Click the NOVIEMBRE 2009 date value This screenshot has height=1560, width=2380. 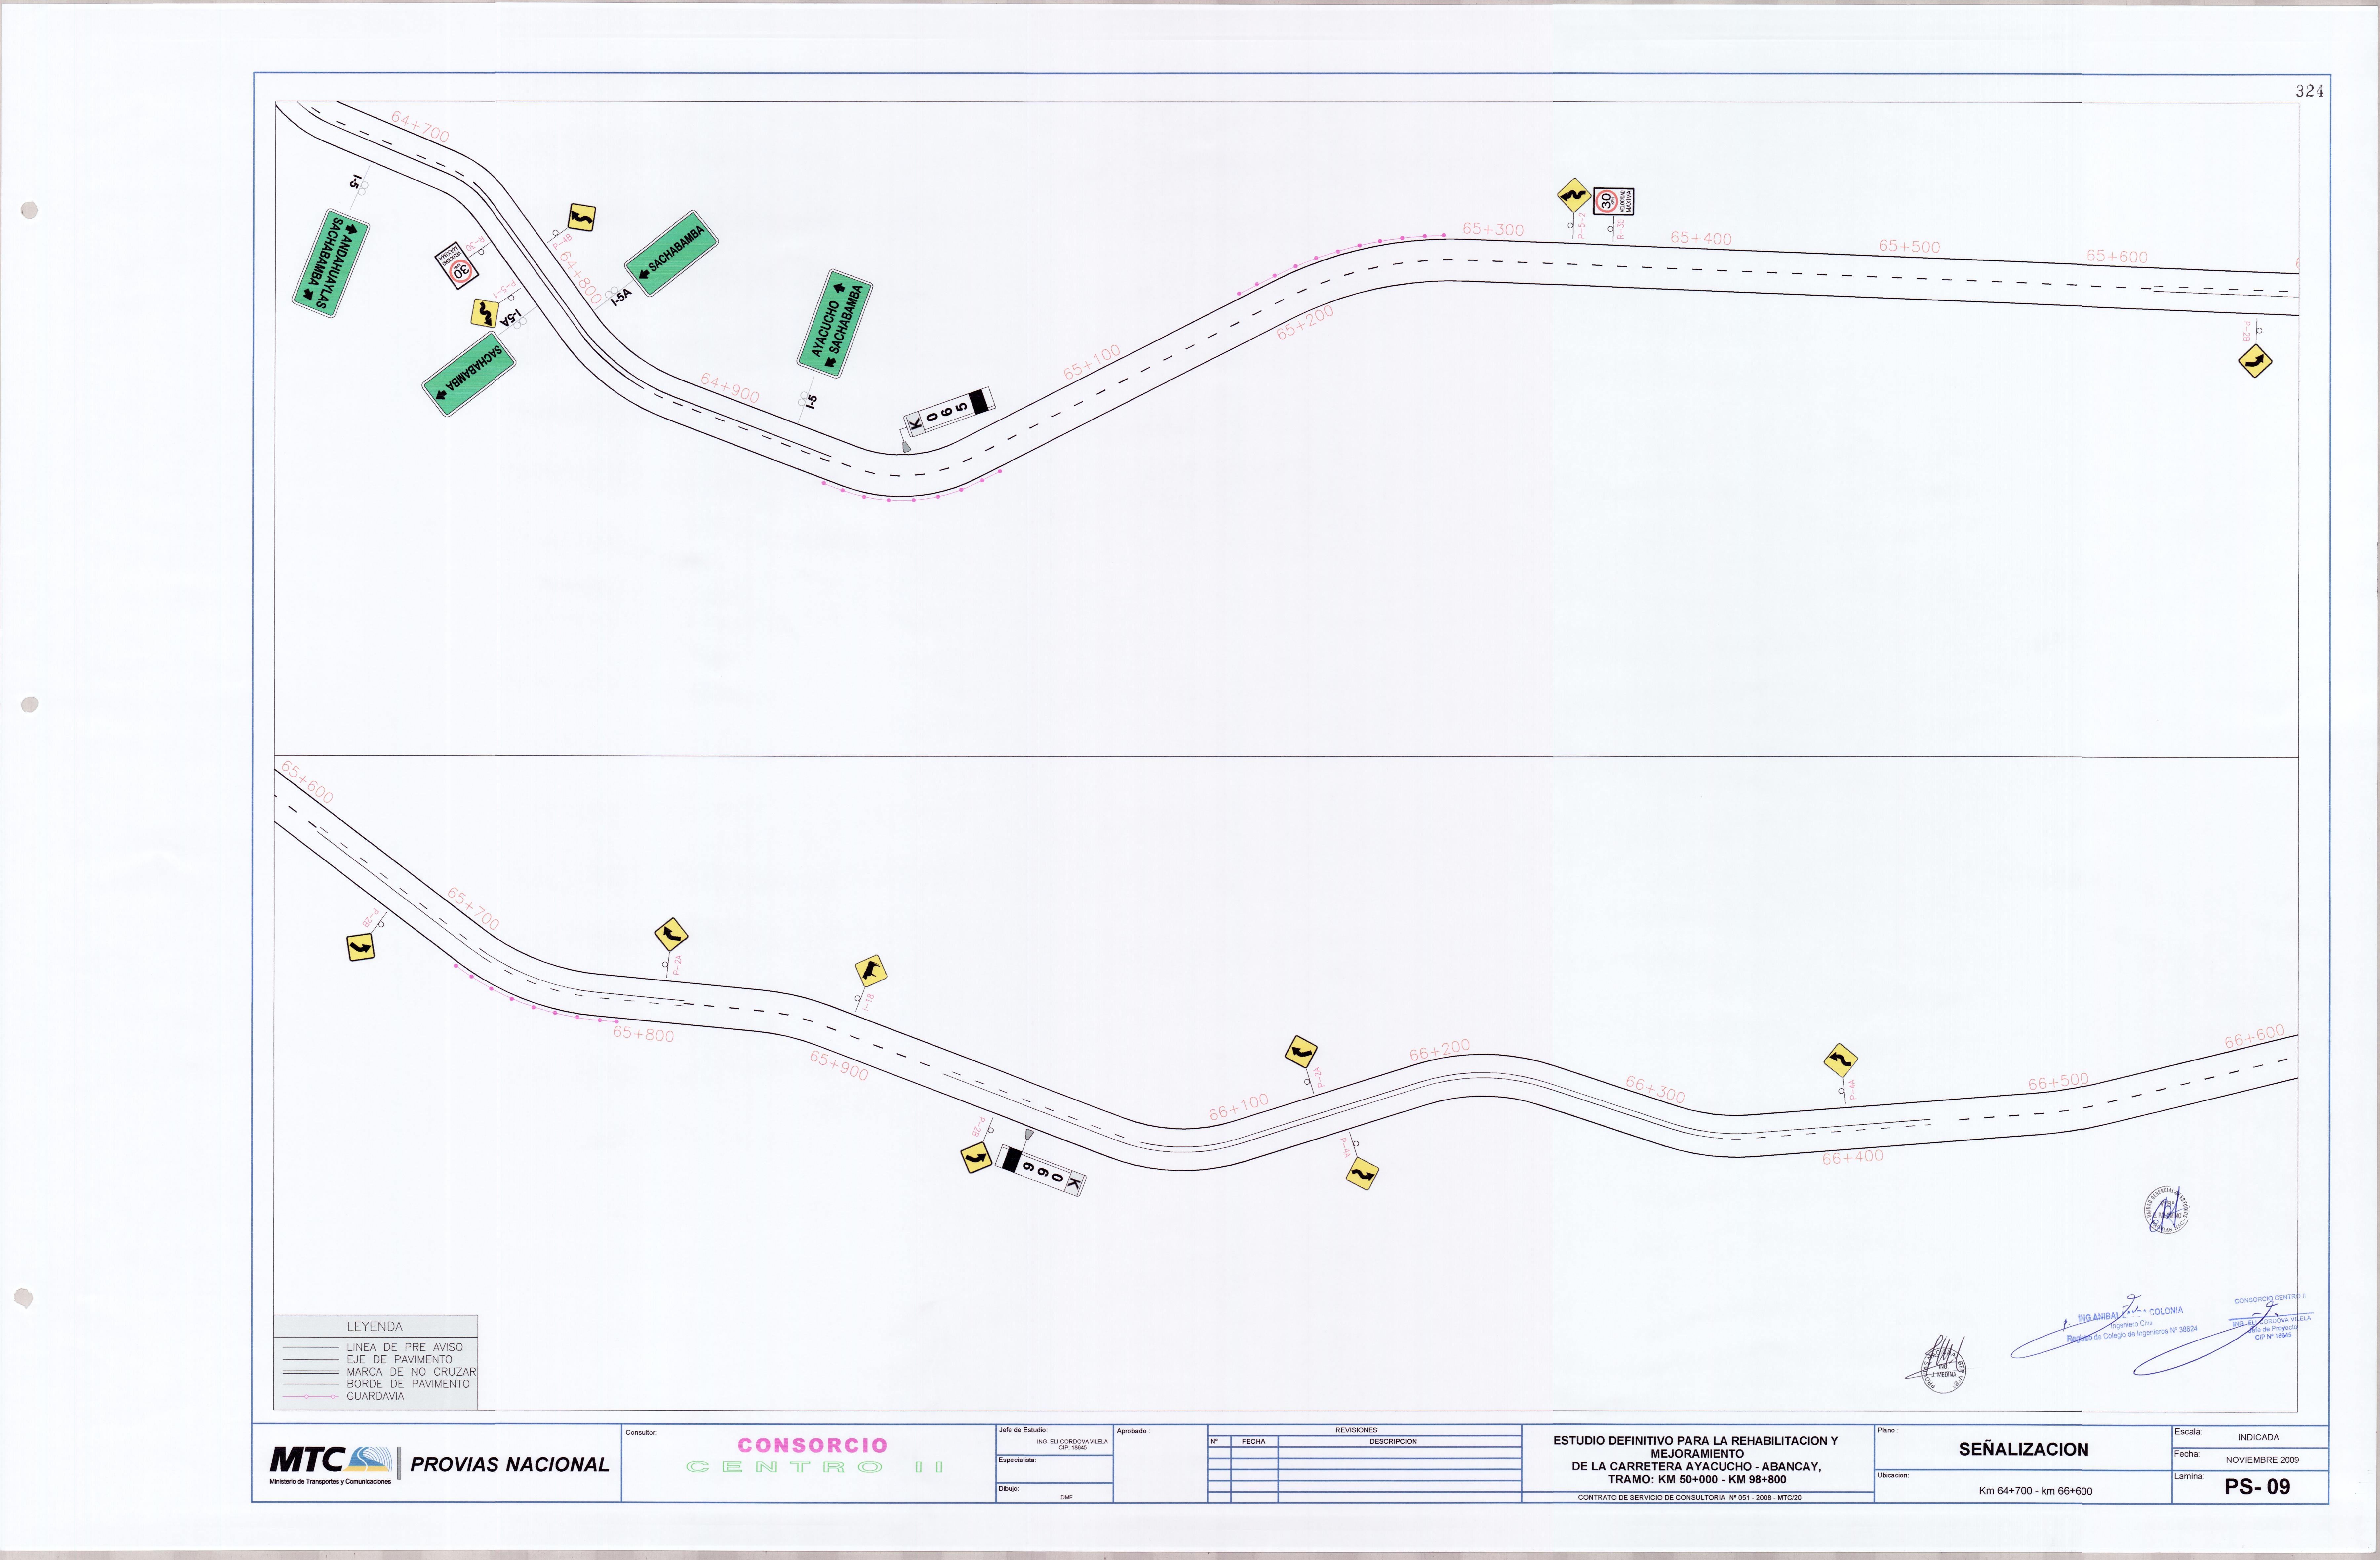pyautogui.click(x=2262, y=1460)
